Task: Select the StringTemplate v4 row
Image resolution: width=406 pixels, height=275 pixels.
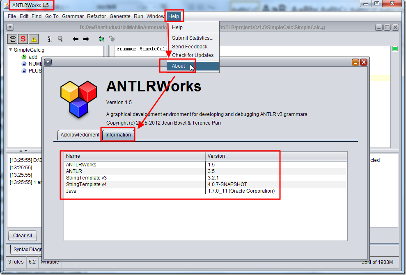Action: click(205, 184)
